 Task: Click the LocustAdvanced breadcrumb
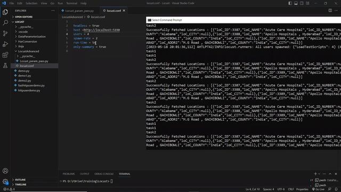(72, 17)
